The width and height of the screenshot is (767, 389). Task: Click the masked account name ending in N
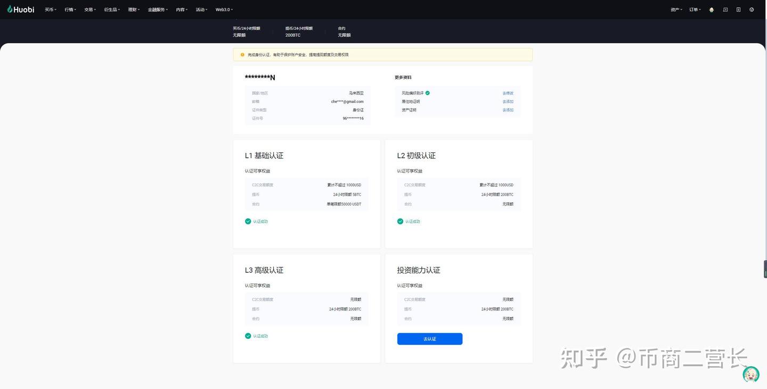coord(260,77)
